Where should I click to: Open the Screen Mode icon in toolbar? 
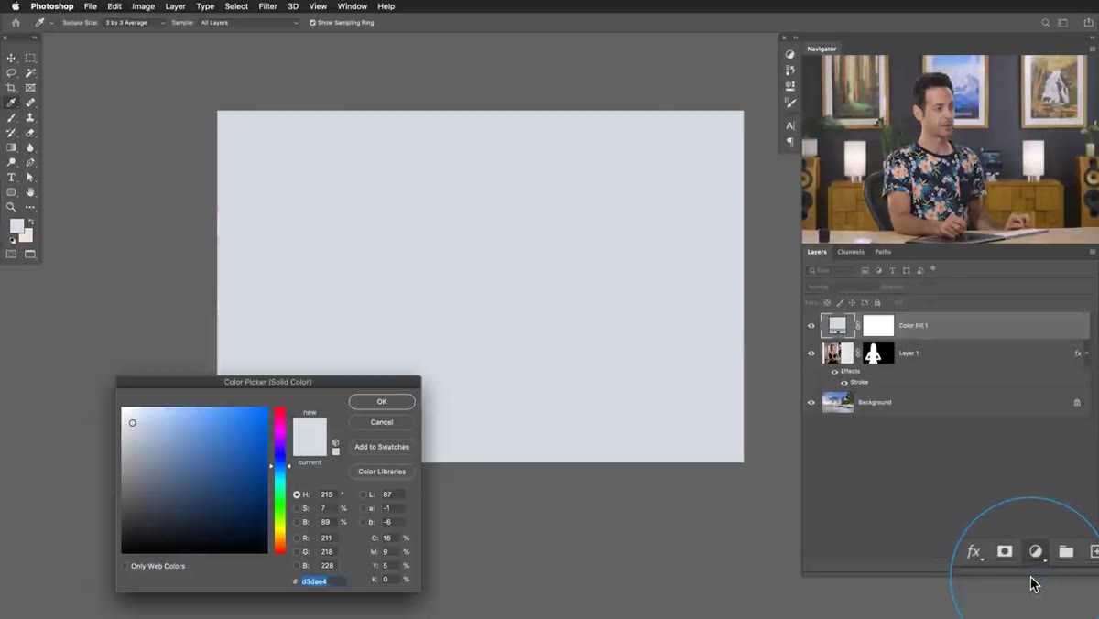(x=30, y=254)
